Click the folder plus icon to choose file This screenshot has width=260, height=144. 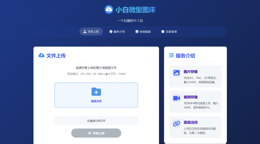pyautogui.click(x=96, y=92)
